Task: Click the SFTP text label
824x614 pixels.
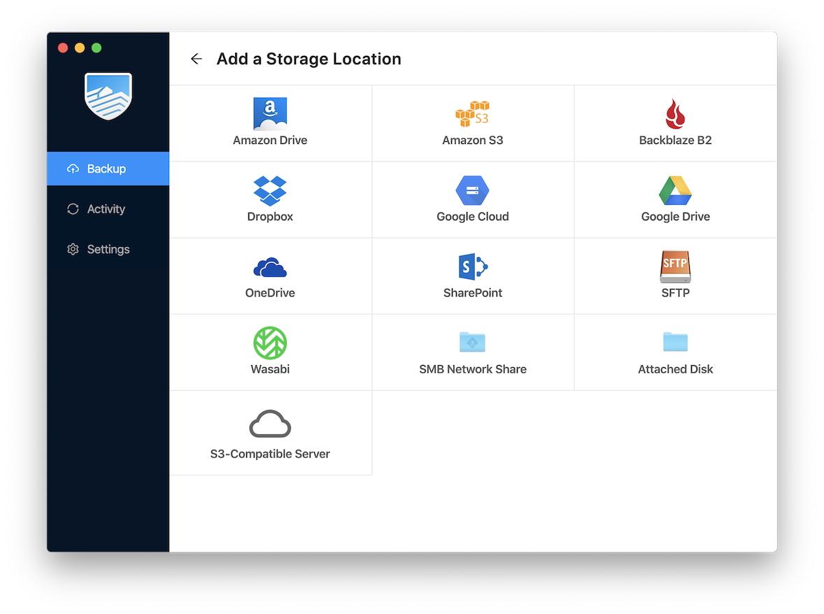Action: 675,292
